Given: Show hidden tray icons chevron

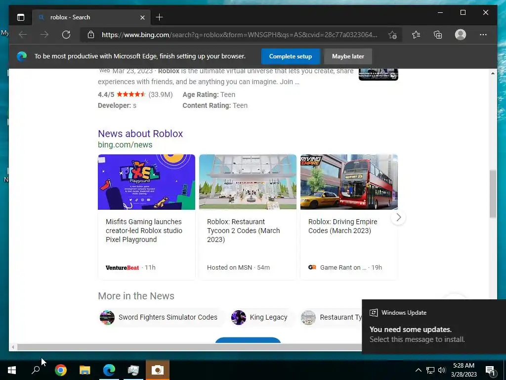Looking at the screenshot, I should (418, 370).
